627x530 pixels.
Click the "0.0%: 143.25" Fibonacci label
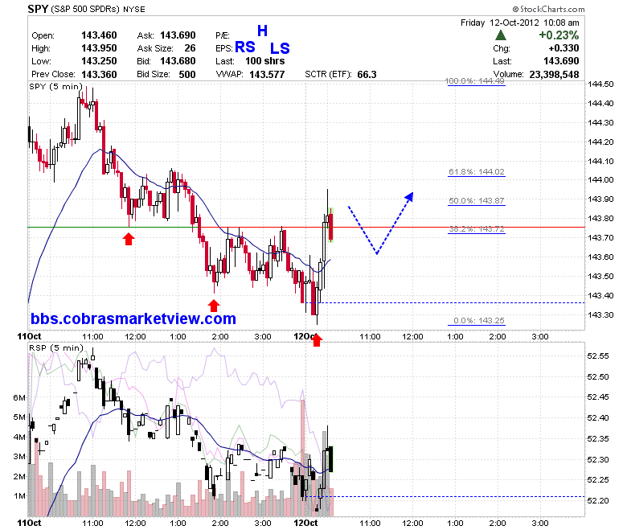click(x=478, y=320)
